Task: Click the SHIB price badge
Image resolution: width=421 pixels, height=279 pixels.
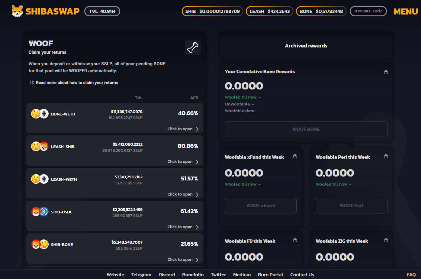Action: (x=213, y=11)
